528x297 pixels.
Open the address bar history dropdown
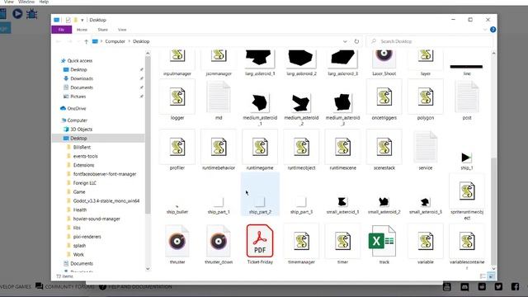[345, 41]
